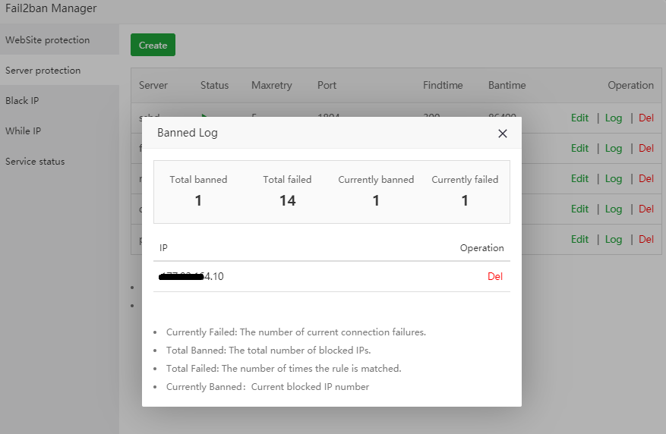666x434 pixels.
Task: Close the Banned Log dialog
Action: 502,134
